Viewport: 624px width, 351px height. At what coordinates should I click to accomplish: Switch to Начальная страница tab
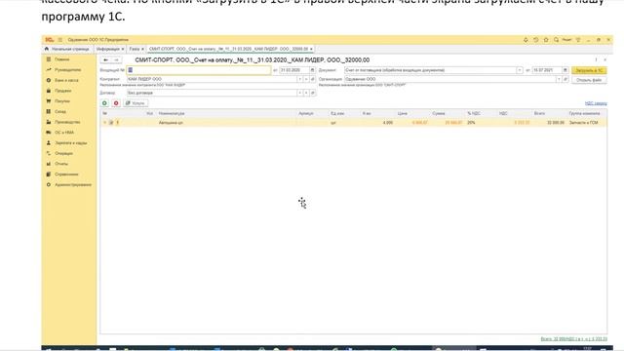(67, 49)
